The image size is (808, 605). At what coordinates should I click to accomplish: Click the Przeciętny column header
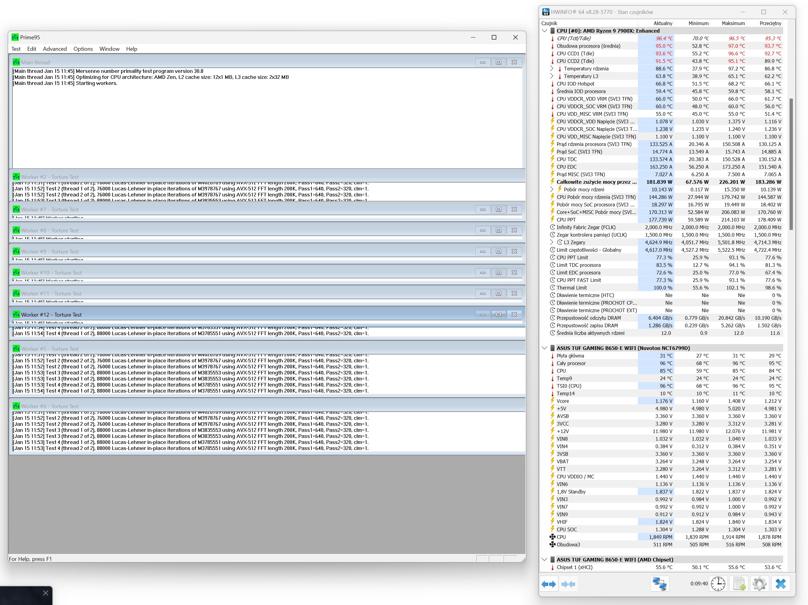[770, 23]
